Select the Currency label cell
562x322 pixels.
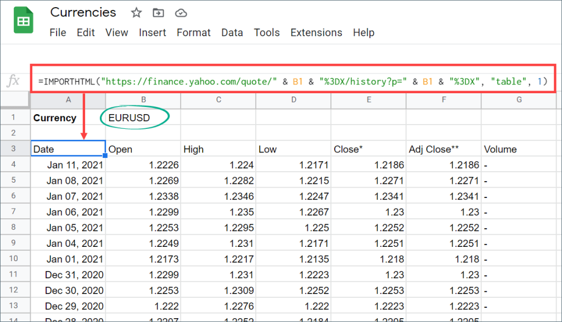68,117
